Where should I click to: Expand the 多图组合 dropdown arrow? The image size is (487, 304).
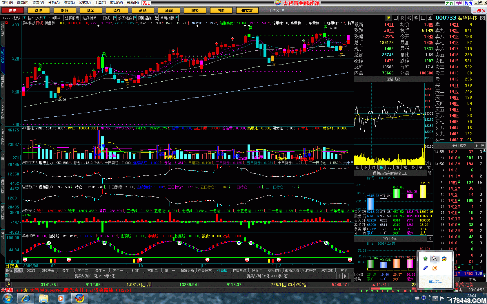tap(135, 18)
